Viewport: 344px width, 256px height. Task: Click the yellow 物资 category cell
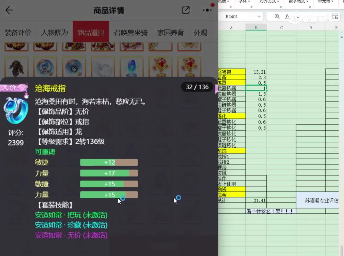coord(232,189)
